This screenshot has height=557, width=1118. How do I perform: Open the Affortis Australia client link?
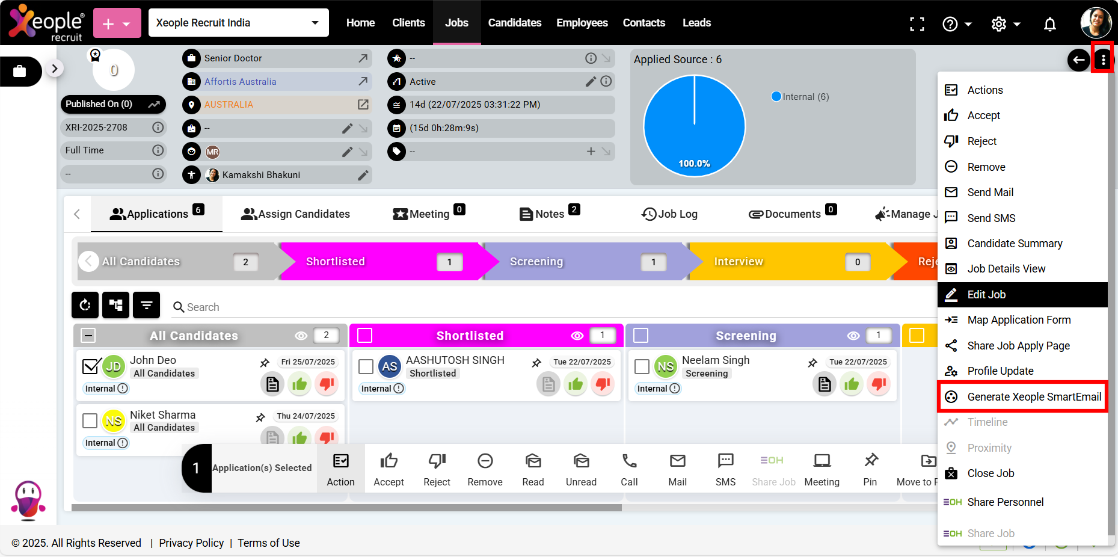(240, 82)
